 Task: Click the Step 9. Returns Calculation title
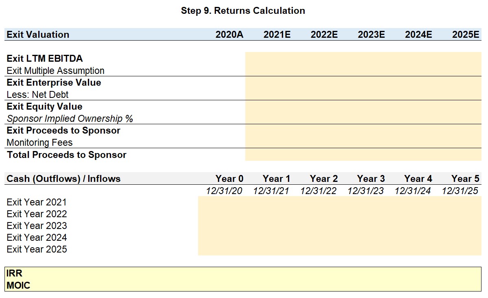[243, 11]
